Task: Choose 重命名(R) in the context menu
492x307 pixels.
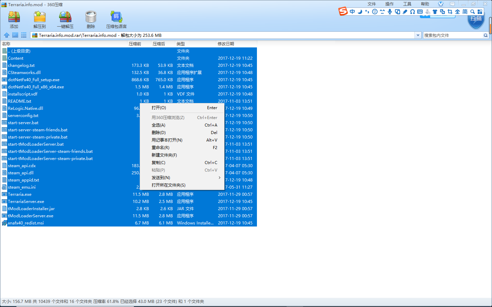Action: click(x=182, y=148)
